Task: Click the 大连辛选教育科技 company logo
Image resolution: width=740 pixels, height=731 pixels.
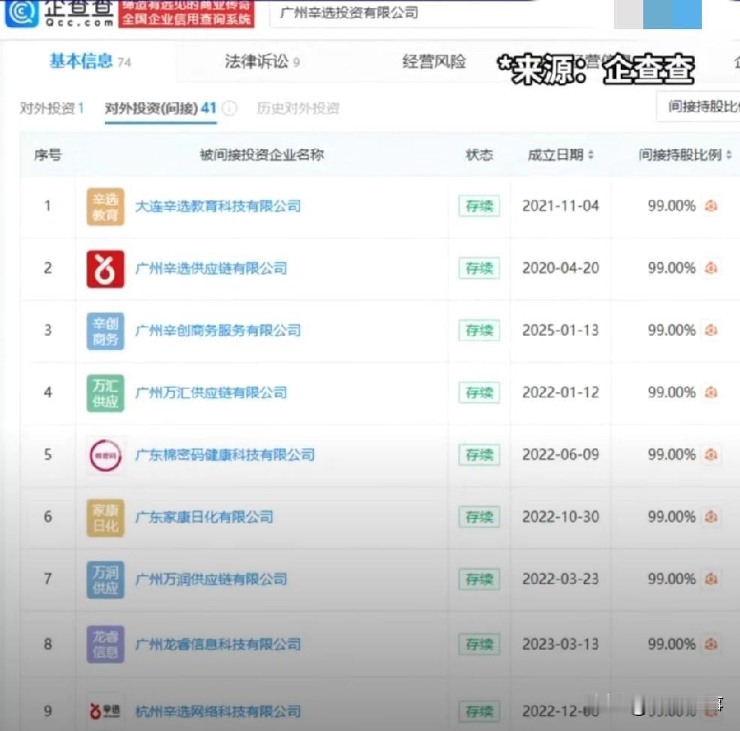Action: click(x=105, y=206)
